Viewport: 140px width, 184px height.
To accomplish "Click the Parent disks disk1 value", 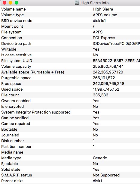I will tap(97, 181).
